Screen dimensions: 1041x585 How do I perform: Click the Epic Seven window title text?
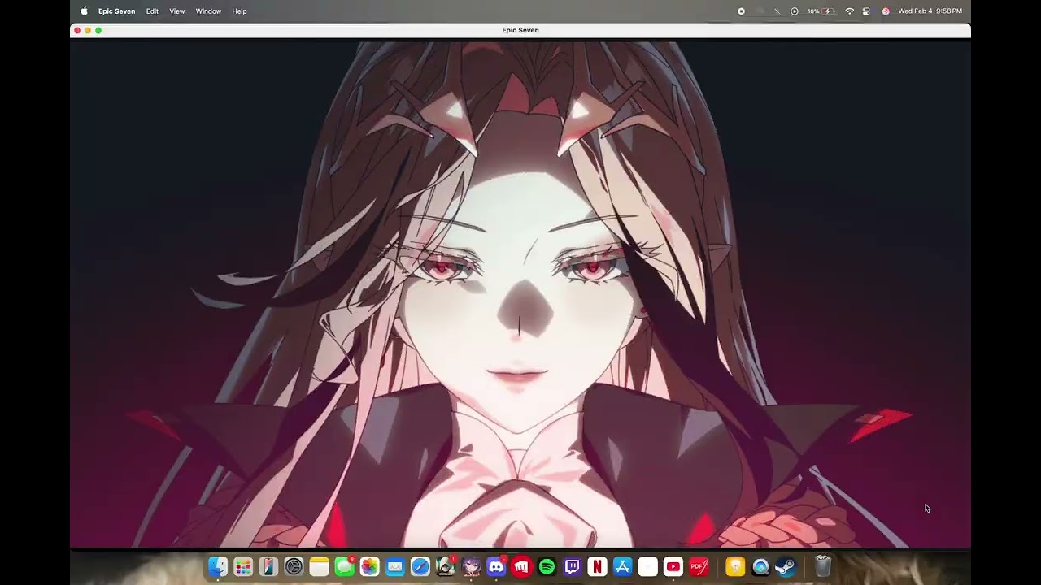tap(520, 31)
